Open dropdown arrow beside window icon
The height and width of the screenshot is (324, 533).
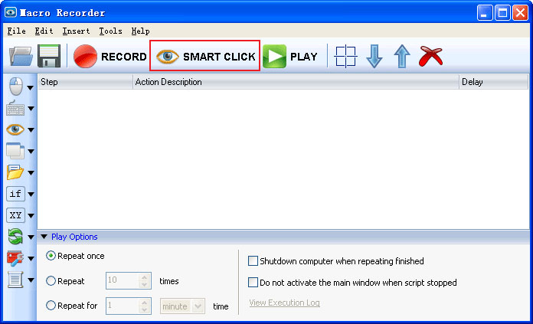31,152
